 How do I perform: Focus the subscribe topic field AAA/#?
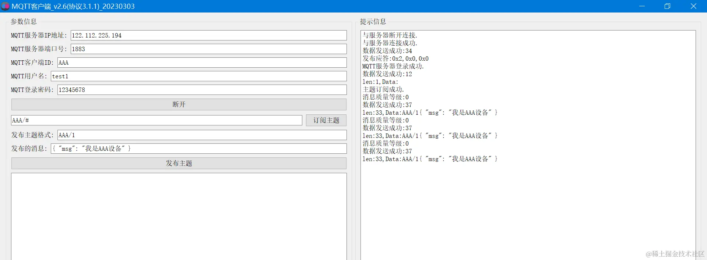156,120
